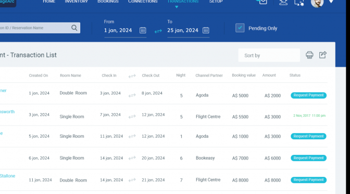Print the transaction list
The image size is (350, 194).
pos(309,55)
